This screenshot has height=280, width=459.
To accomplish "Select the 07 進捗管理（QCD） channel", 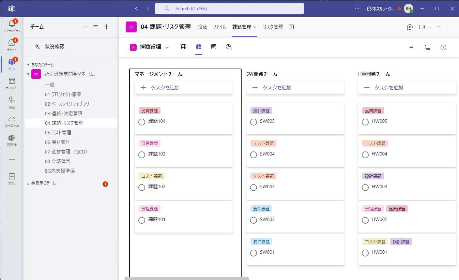I will click(x=71, y=151).
